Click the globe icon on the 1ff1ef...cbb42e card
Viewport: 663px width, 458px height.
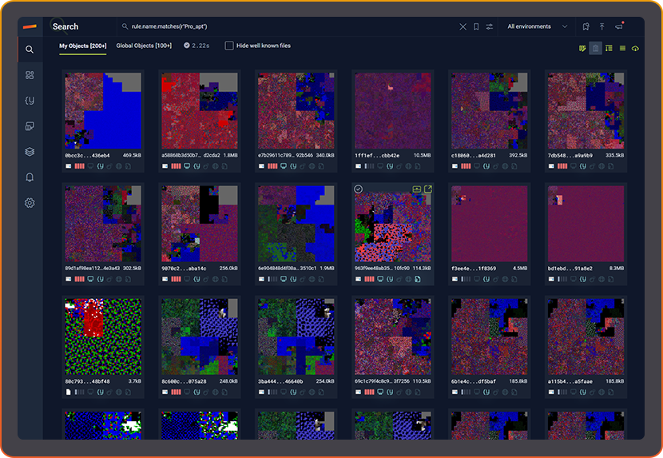[x=408, y=166]
